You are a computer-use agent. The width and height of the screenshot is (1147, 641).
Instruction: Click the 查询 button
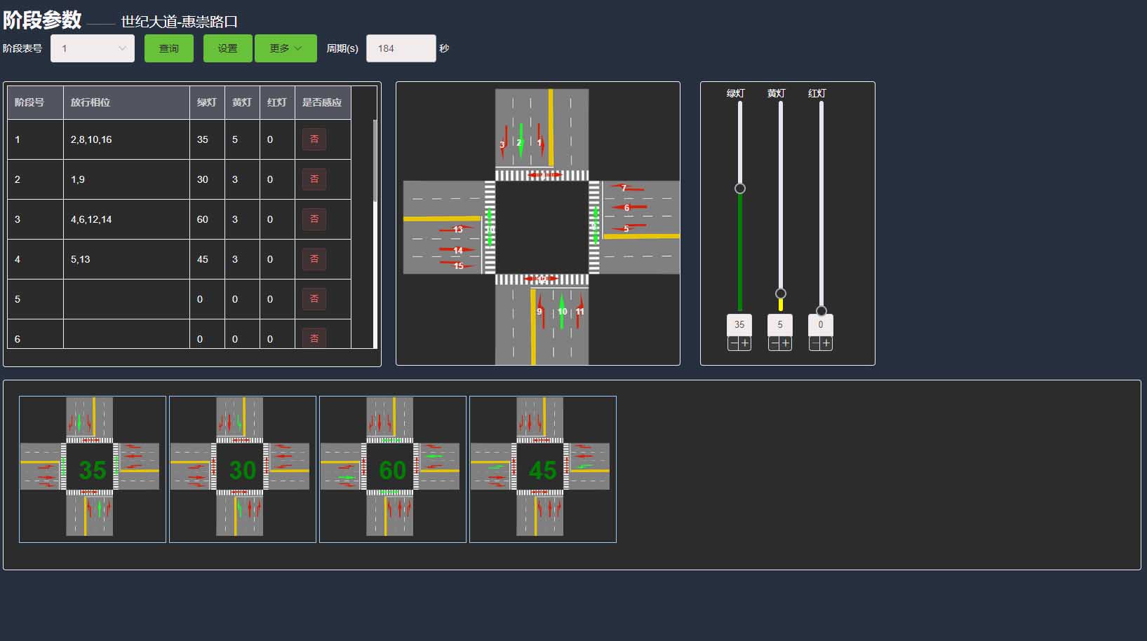(x=169, y=48)
